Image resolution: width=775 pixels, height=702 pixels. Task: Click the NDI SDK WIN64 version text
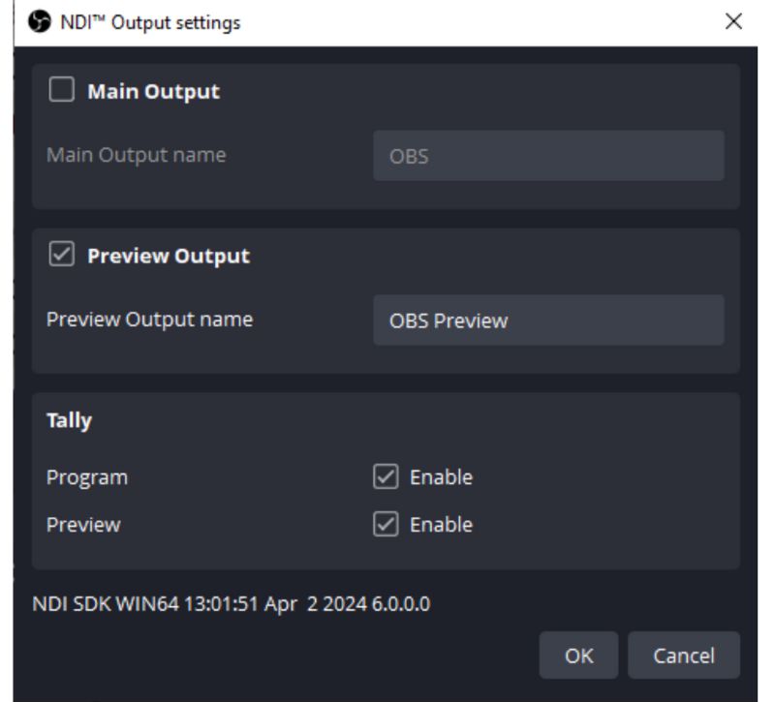tap(232, 603)
